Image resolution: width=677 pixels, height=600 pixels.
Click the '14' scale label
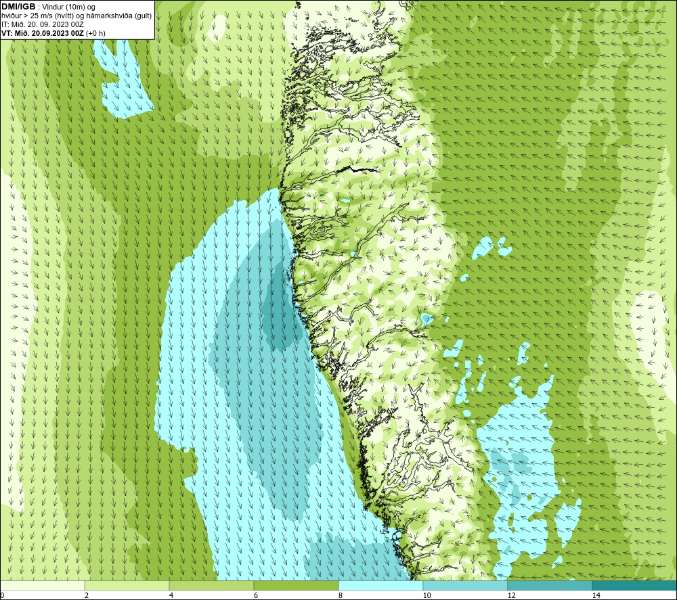596,595
